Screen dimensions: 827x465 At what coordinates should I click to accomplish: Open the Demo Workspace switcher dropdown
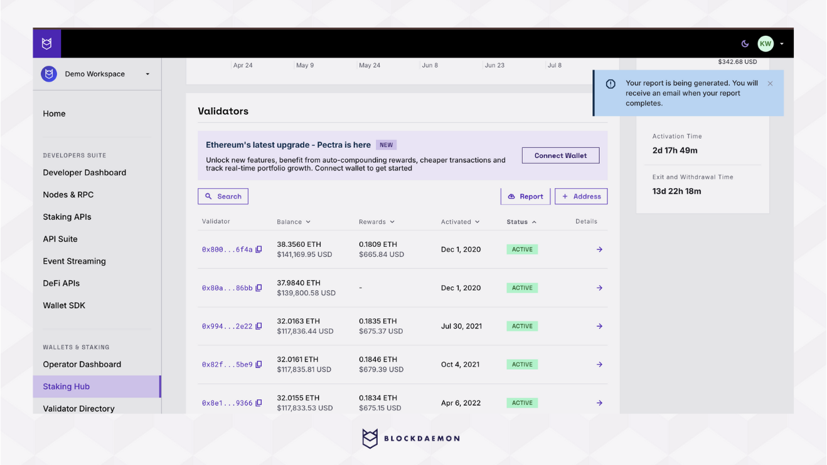point(97,74)
